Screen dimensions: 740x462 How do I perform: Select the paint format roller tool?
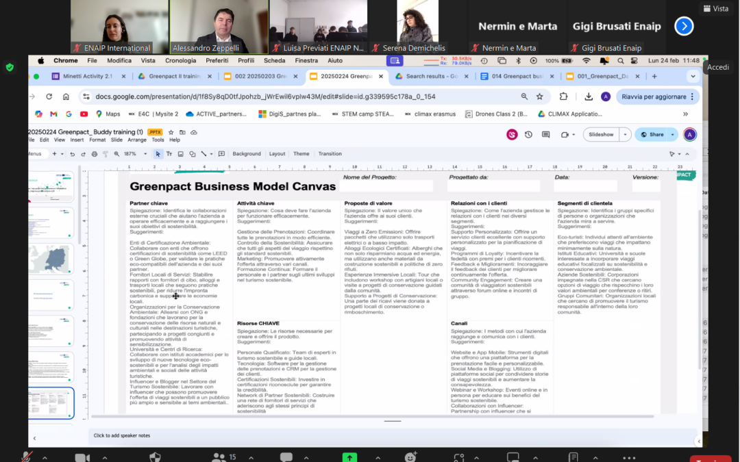pyautogui.click(x=106, y=154)
